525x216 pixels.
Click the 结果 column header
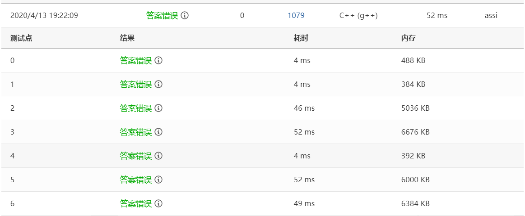click(127, 38)
